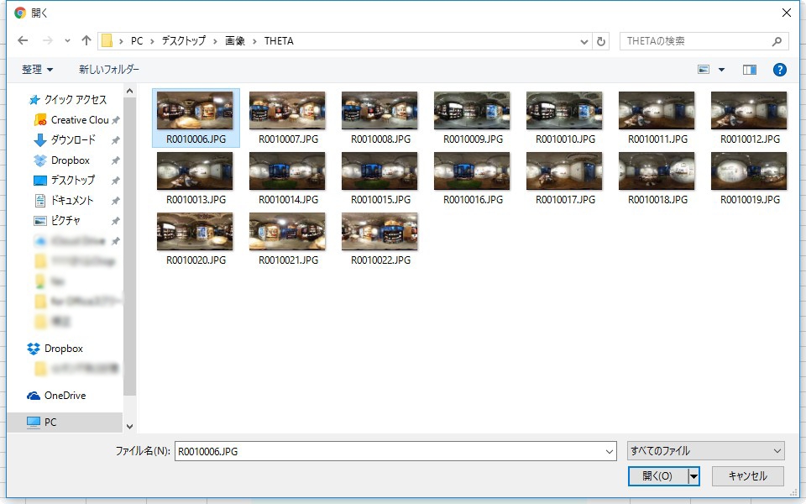The width and height of the screenshot is (806, 504).
Task: Expand the view options dropdown arrow
Action: click(721, 70)
